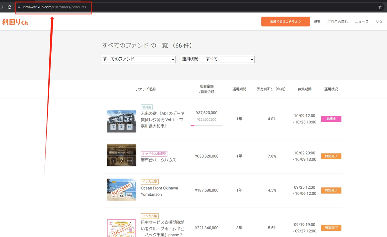Open the 運用状況 filter dropdown
This screenshot has height=237, width=387.
click(x=218, y=59)
